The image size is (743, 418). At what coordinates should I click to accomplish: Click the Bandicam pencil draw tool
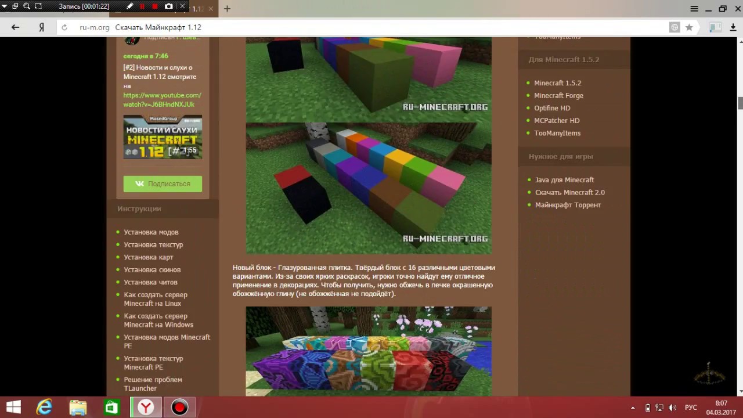tap(129, 6)
